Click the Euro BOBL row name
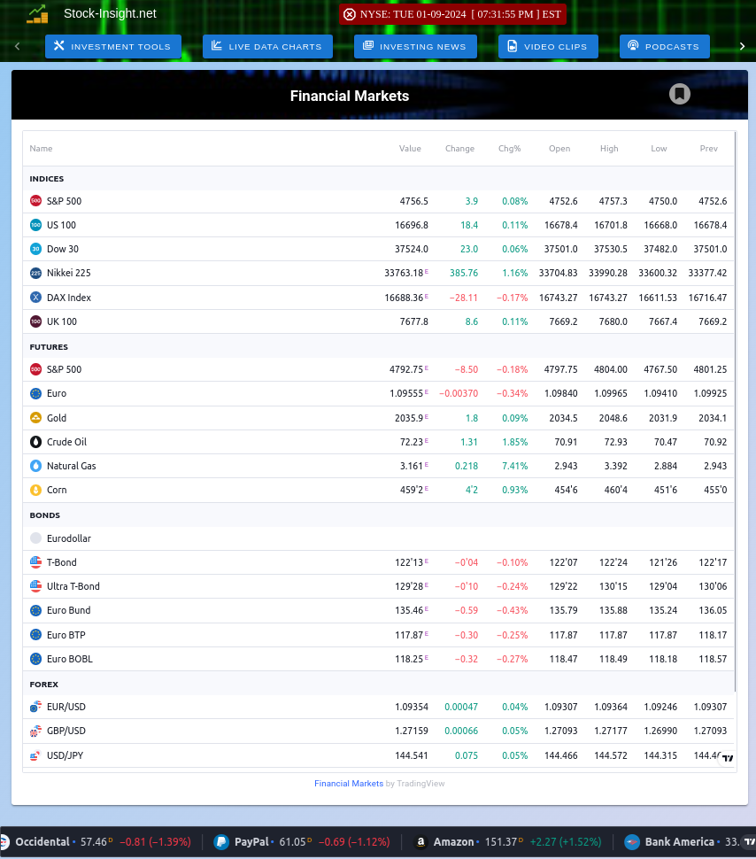The image size is (756, 859). click(x=70, y=659)
